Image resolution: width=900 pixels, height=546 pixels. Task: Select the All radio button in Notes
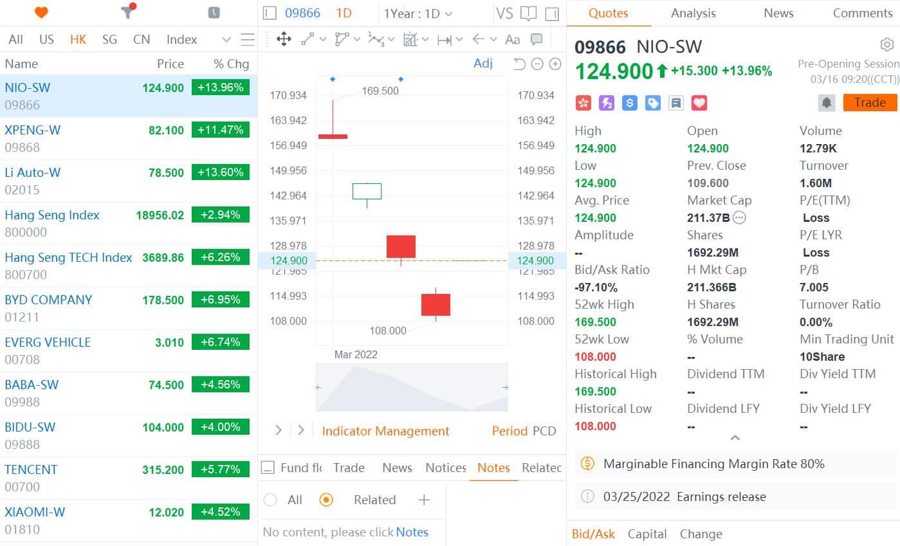click(270, 500)
